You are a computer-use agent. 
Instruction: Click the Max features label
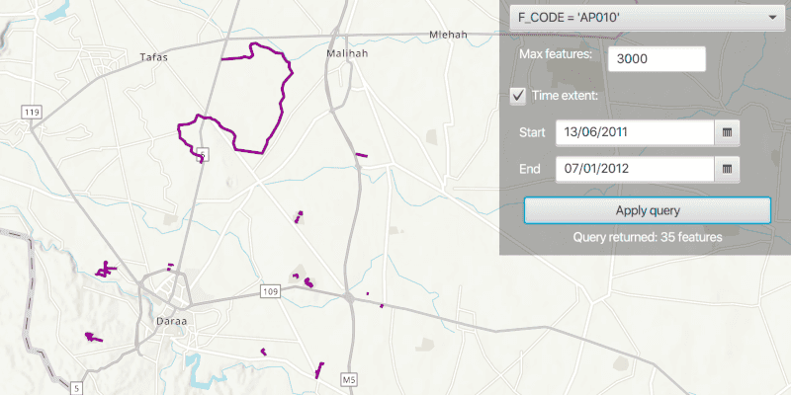coord(555,53)
